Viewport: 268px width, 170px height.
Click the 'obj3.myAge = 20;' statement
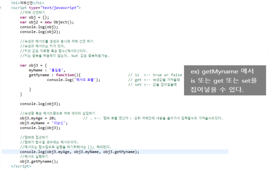pos(38,118)
